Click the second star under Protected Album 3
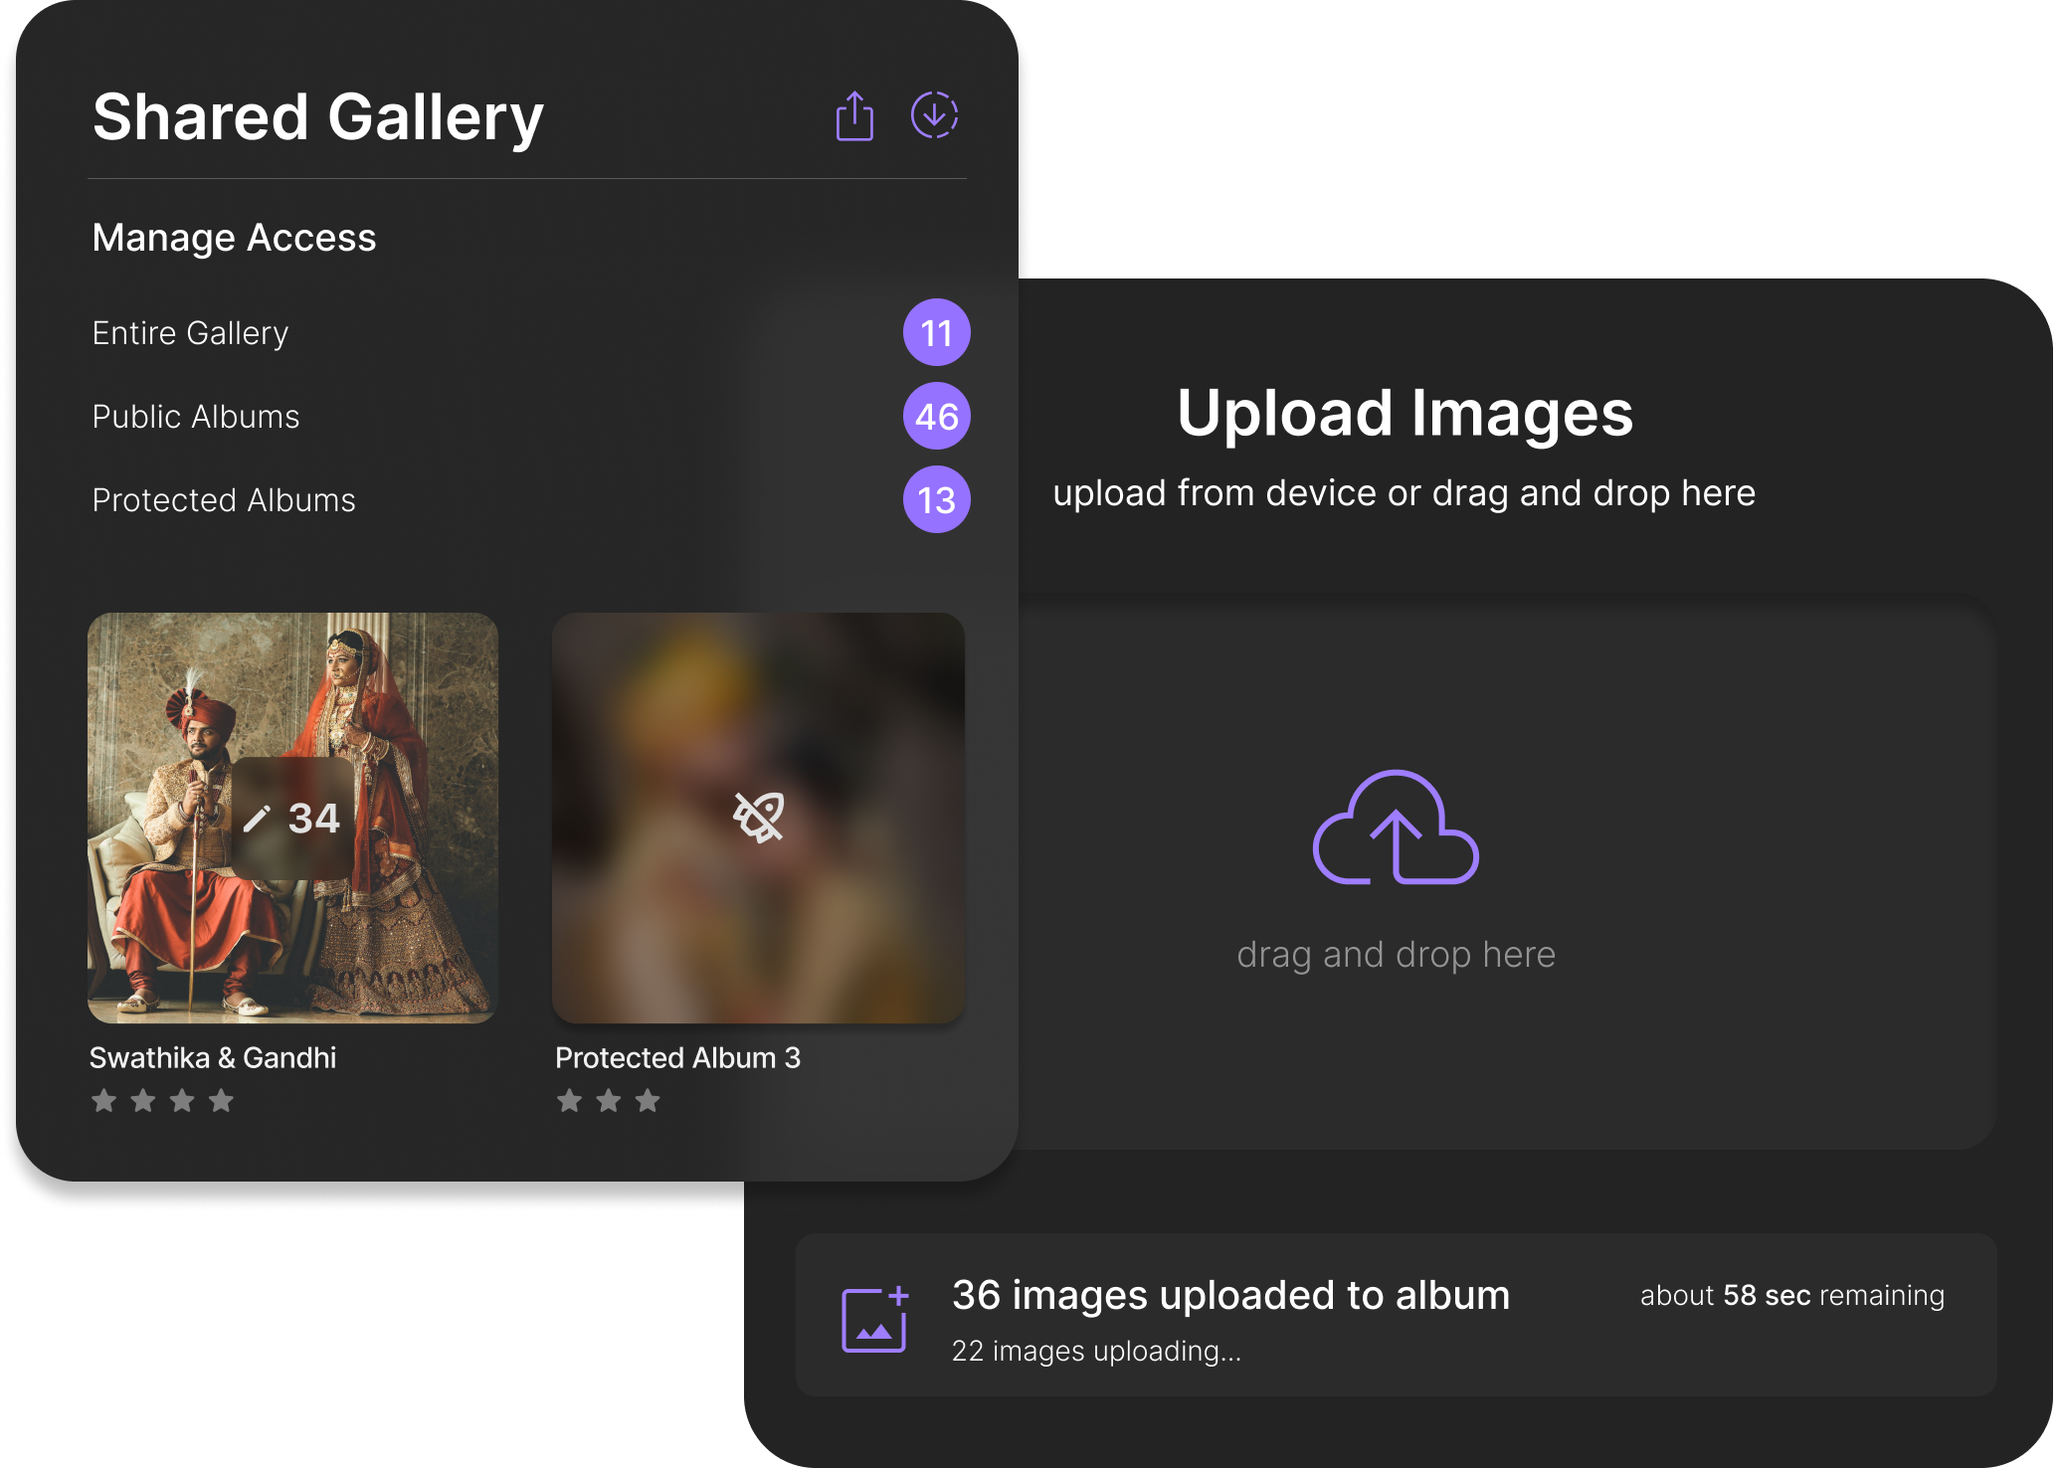Image resolution: width=2061 pixels, height=1468 pixels. [609, 1101]
